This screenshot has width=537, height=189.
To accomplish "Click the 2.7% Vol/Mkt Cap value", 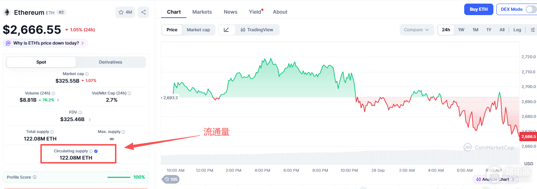I will click(x=112, y=100).
